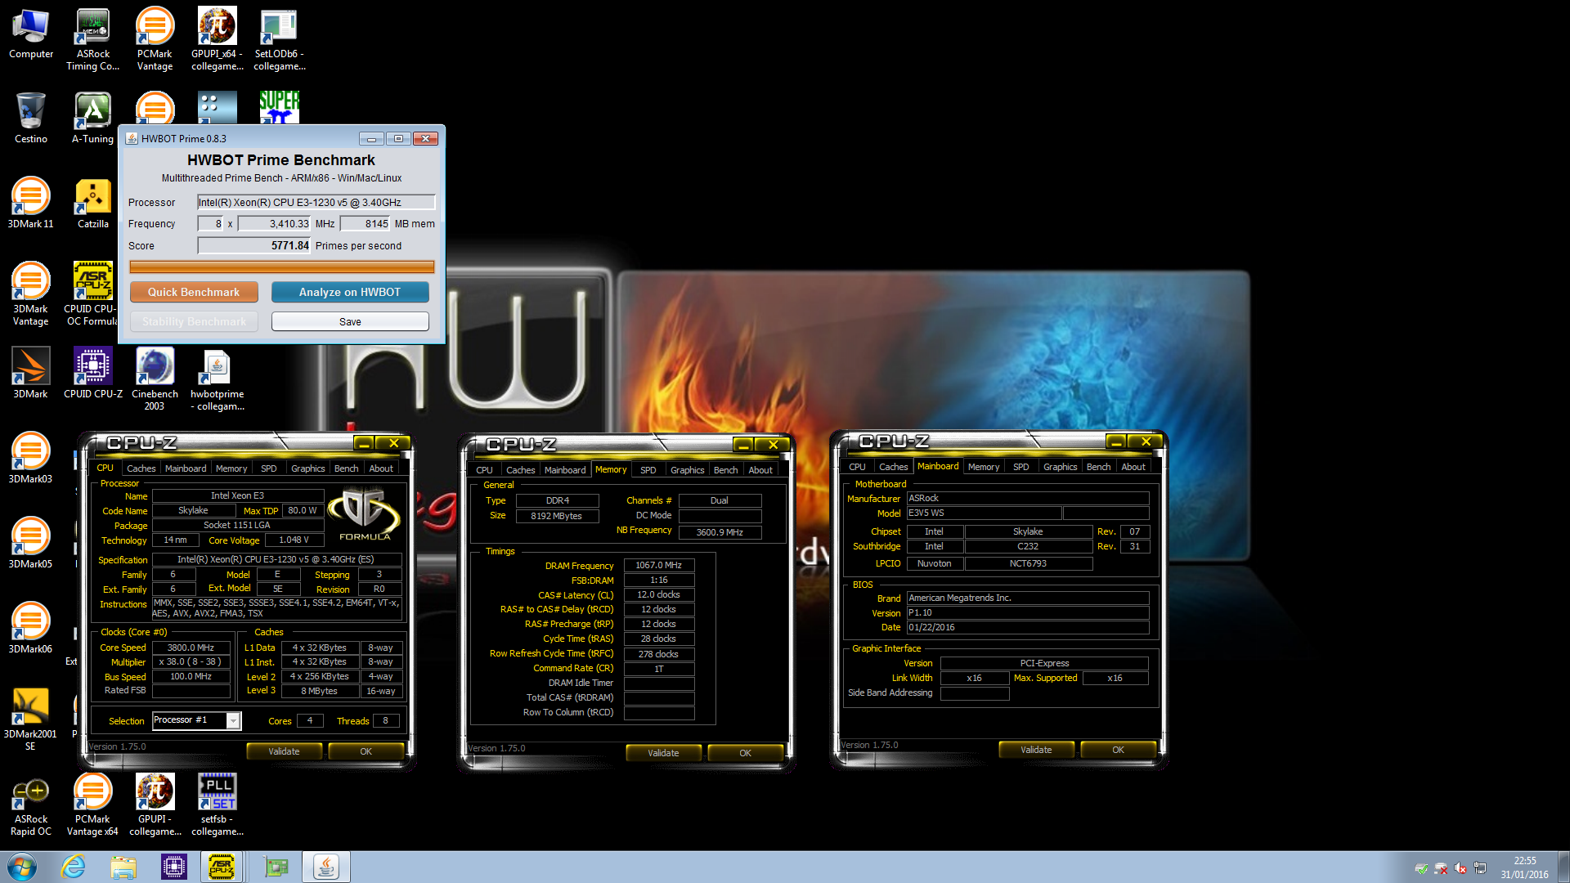Click Validate in the left CPU-Z window
Screen dimensions: 1570x883
pos(284,751)
